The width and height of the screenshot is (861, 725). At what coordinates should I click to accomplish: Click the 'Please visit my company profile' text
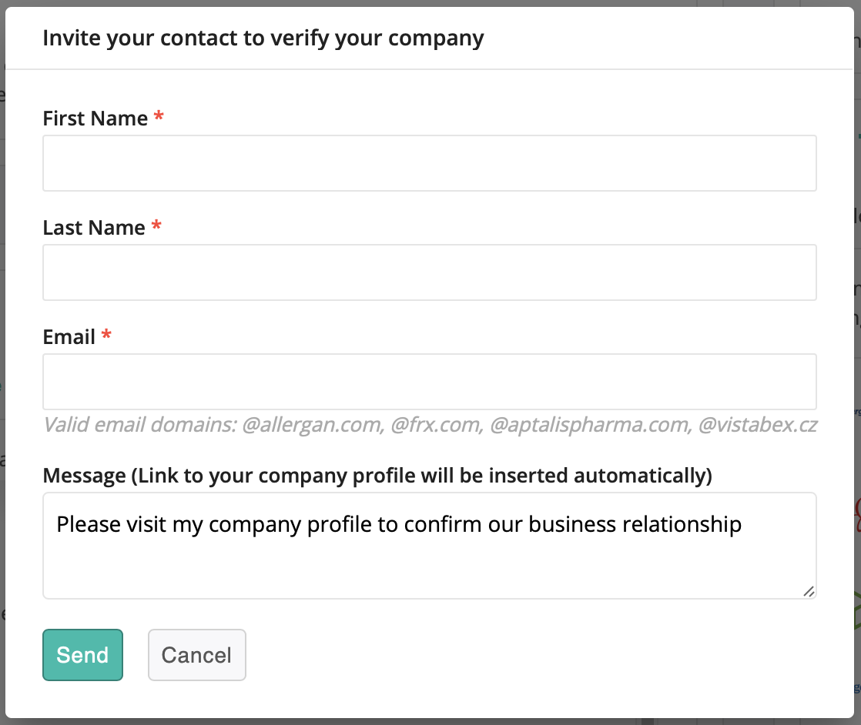(x=399, y=525)
